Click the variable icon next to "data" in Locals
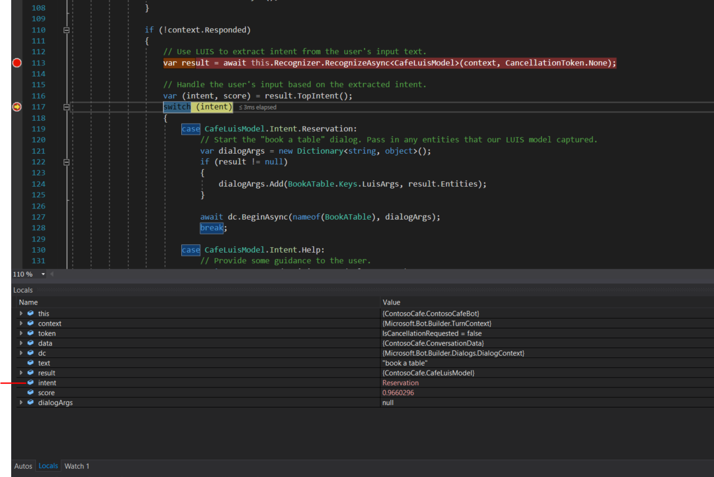The image size is (714, 477). [31, 343]
